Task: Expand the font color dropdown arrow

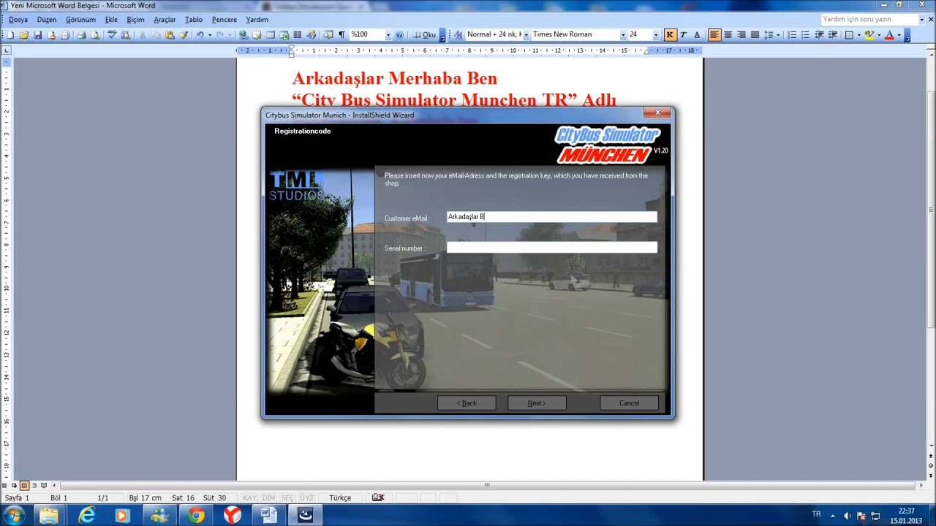Action: tap(899, 34)
